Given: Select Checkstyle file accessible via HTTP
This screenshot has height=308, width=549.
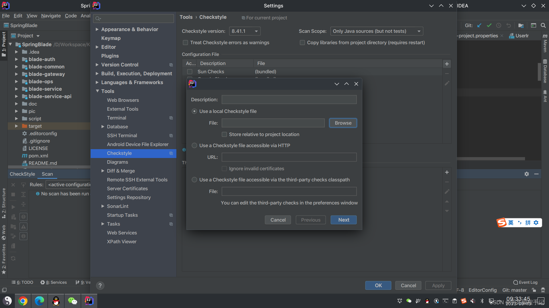Looking at the screenshot, I should (194, 145).
